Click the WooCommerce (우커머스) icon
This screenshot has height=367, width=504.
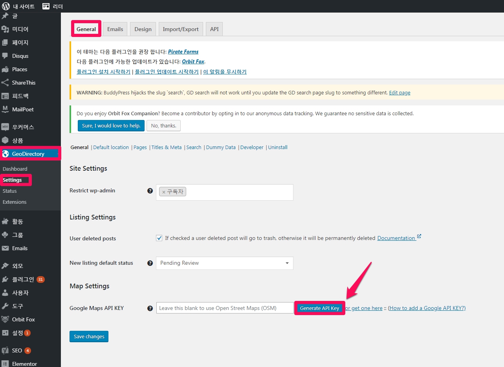5,127
